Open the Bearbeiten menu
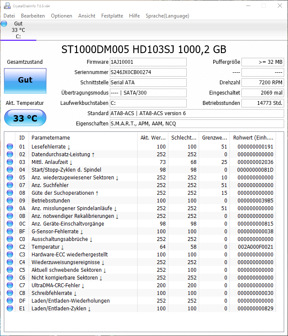 click(x=33, y=16)
